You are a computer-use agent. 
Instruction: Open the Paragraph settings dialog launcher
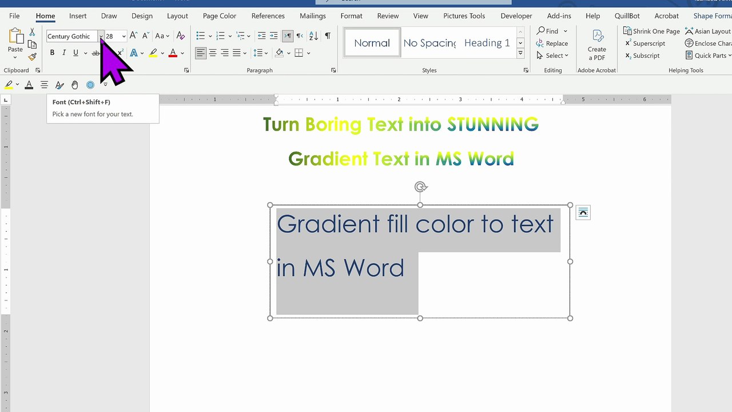click(333, 70)
